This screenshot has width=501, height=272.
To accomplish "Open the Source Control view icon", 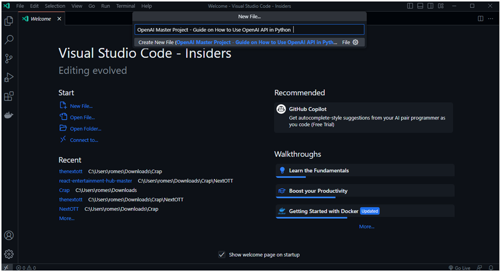I will click(9, 58).
